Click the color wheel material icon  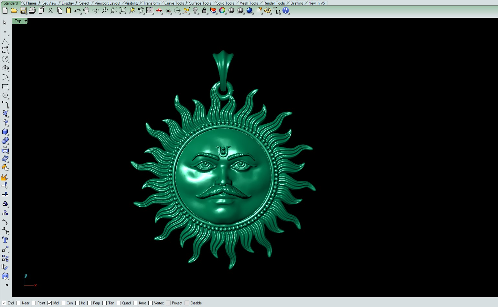[222, 10]
